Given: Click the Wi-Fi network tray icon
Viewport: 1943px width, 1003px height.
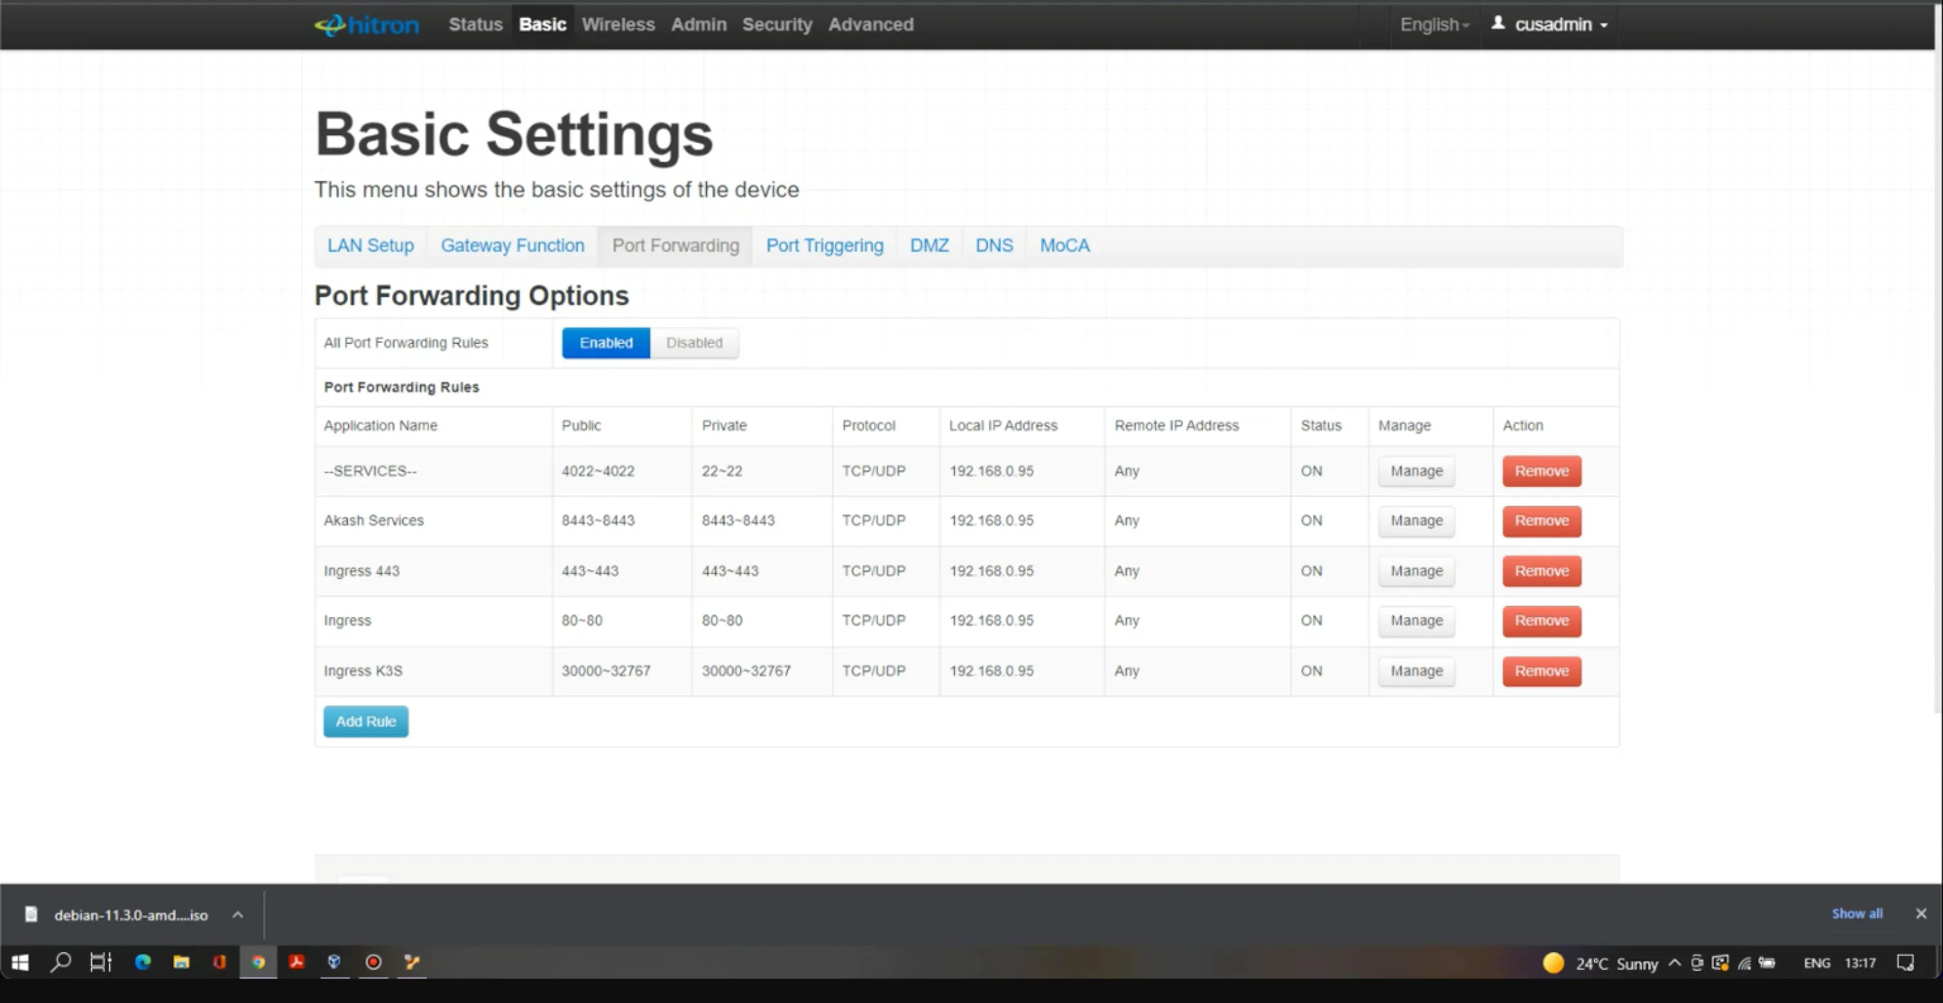Looking at the screenshot, I should click(1744, 963).
